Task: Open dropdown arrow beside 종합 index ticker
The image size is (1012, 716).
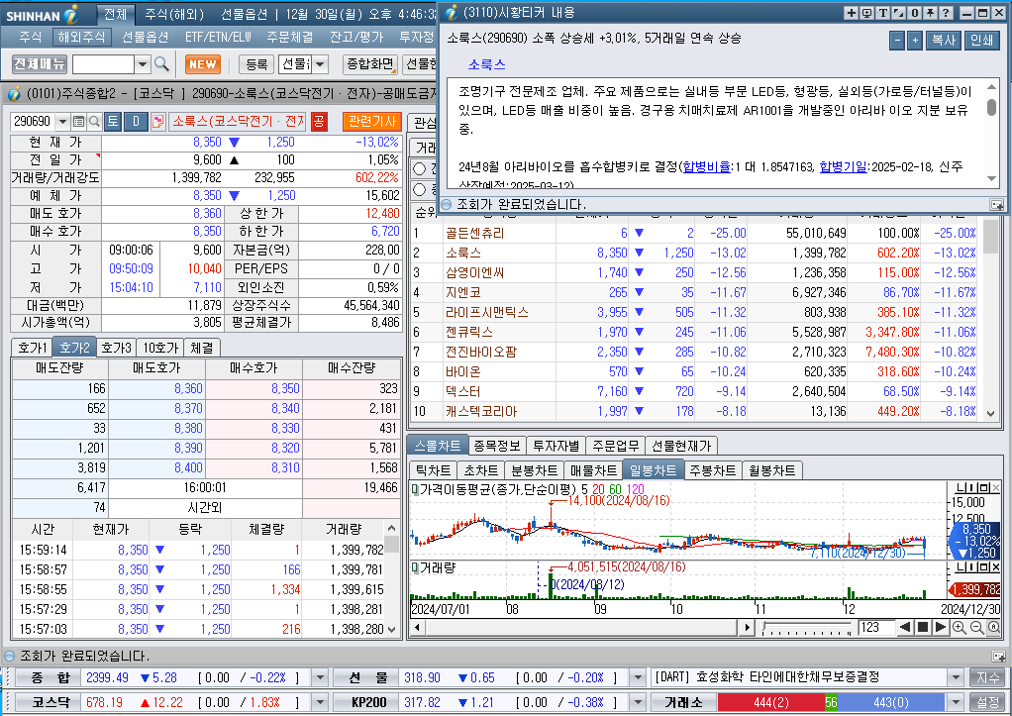Action: [x=320, y=677]
